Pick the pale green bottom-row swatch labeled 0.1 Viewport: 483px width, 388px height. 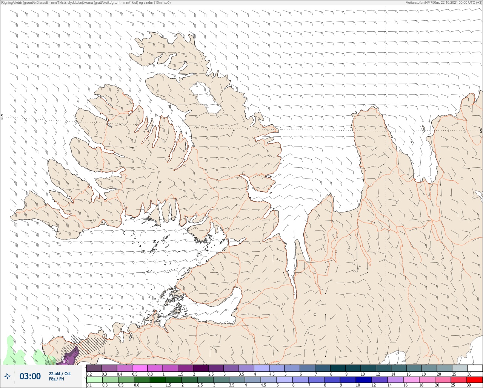click(94, 380)
